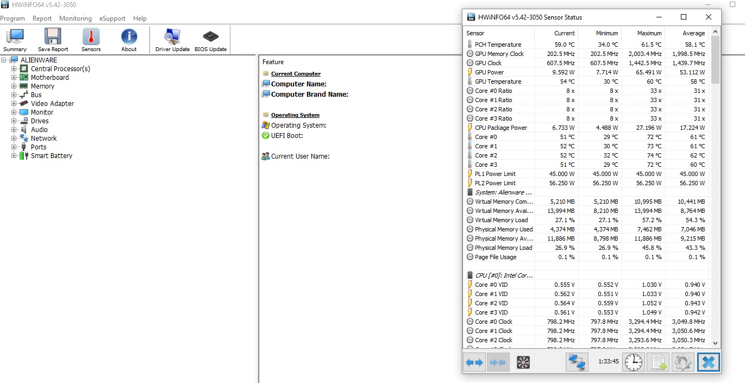This screenshot has width=745, height=383.
Task: Open the eSupport menu
Action: coord(112,18)
